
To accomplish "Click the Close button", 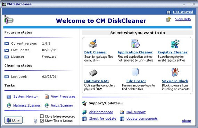I will point(14,120).
